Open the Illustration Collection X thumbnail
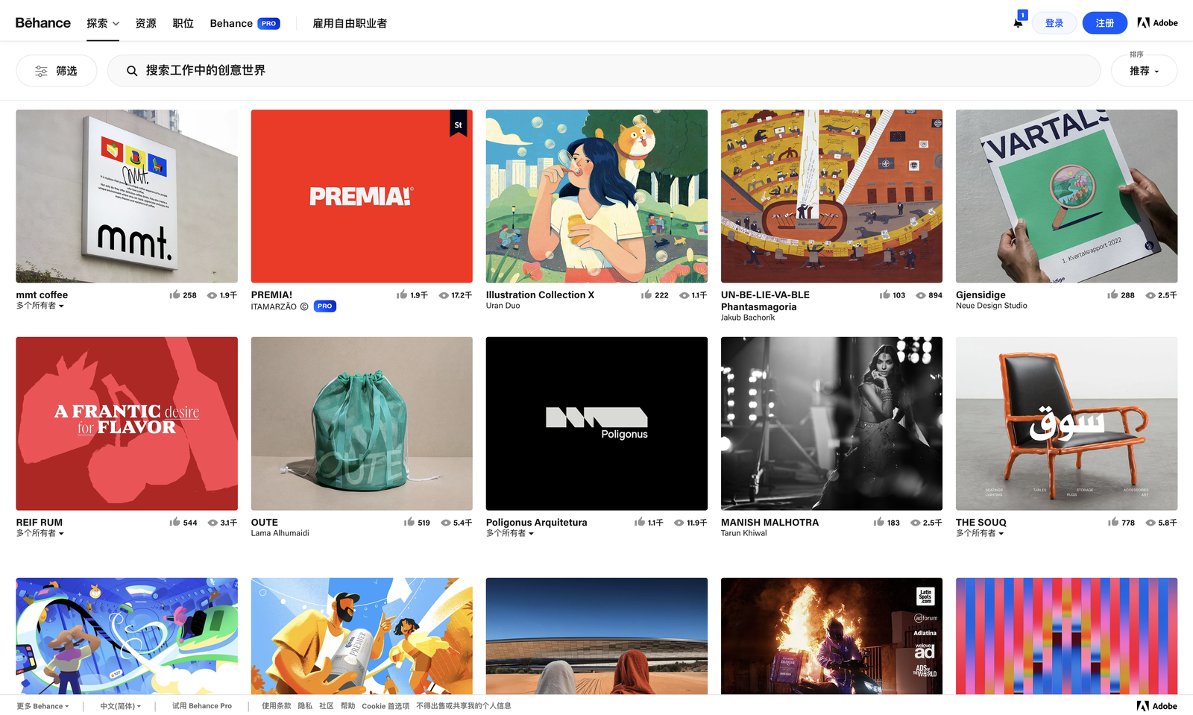This screenshot has width=1193, height=715. point(596,196)
